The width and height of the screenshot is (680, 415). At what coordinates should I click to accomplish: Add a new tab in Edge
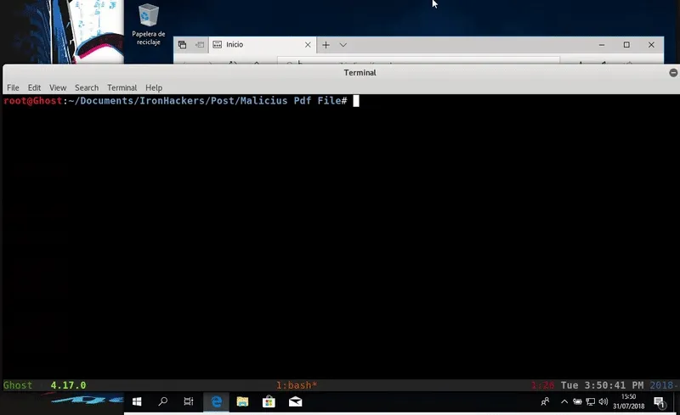pos(326,44)
